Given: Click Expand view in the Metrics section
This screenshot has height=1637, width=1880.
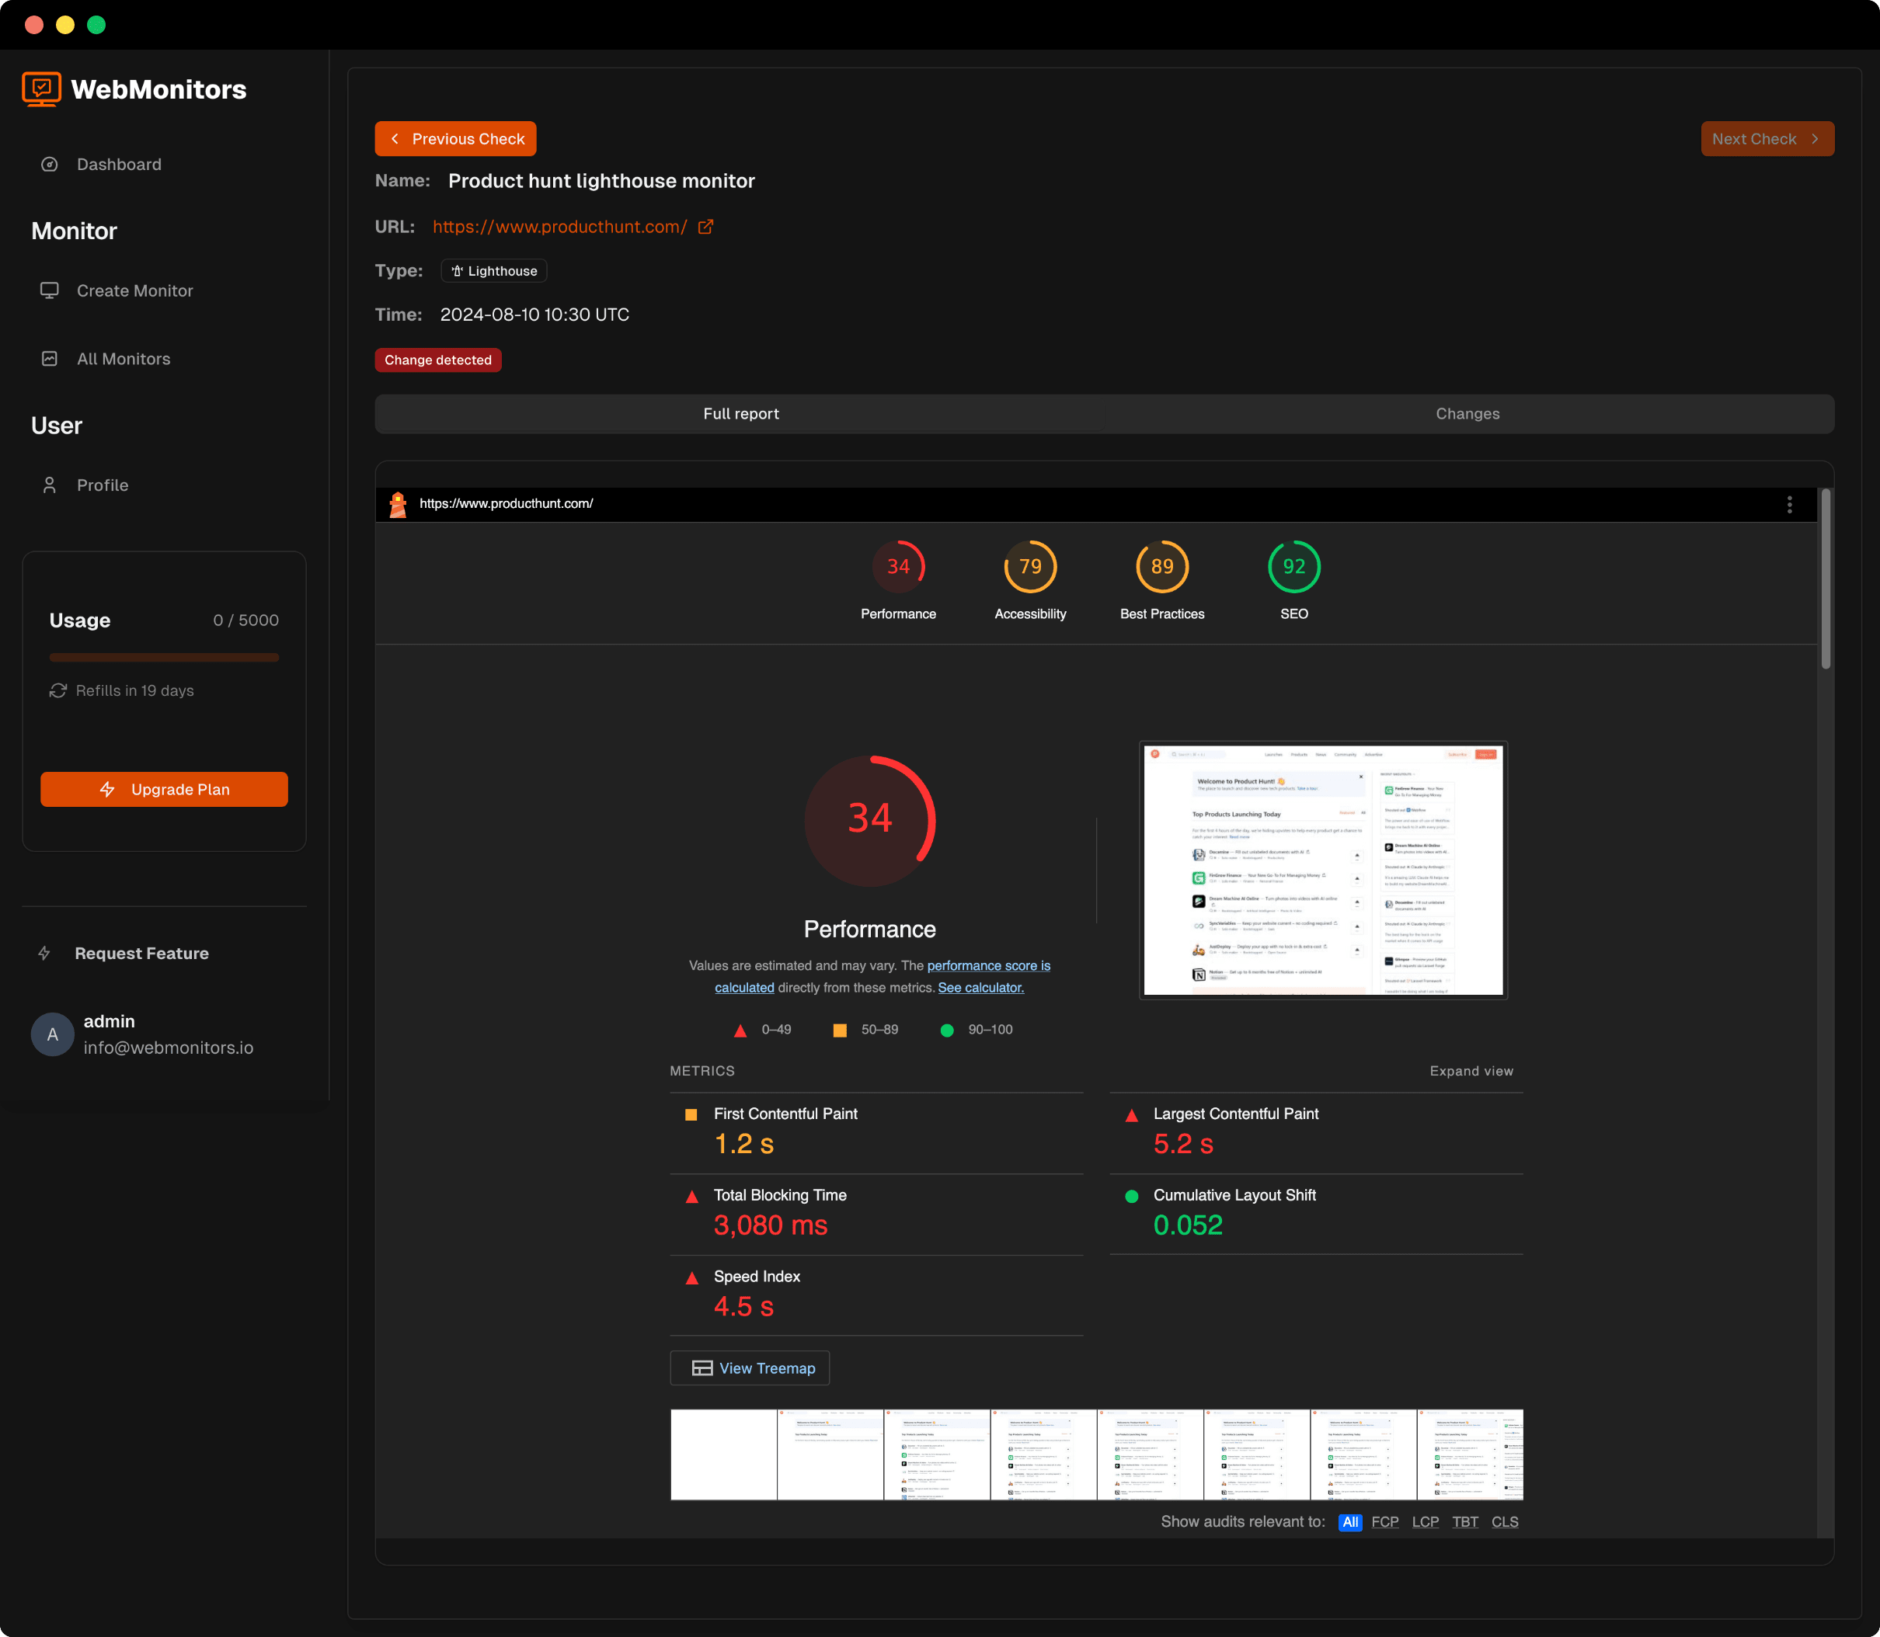Looking at the screenshot, I should click(x=1471, y=1071).
